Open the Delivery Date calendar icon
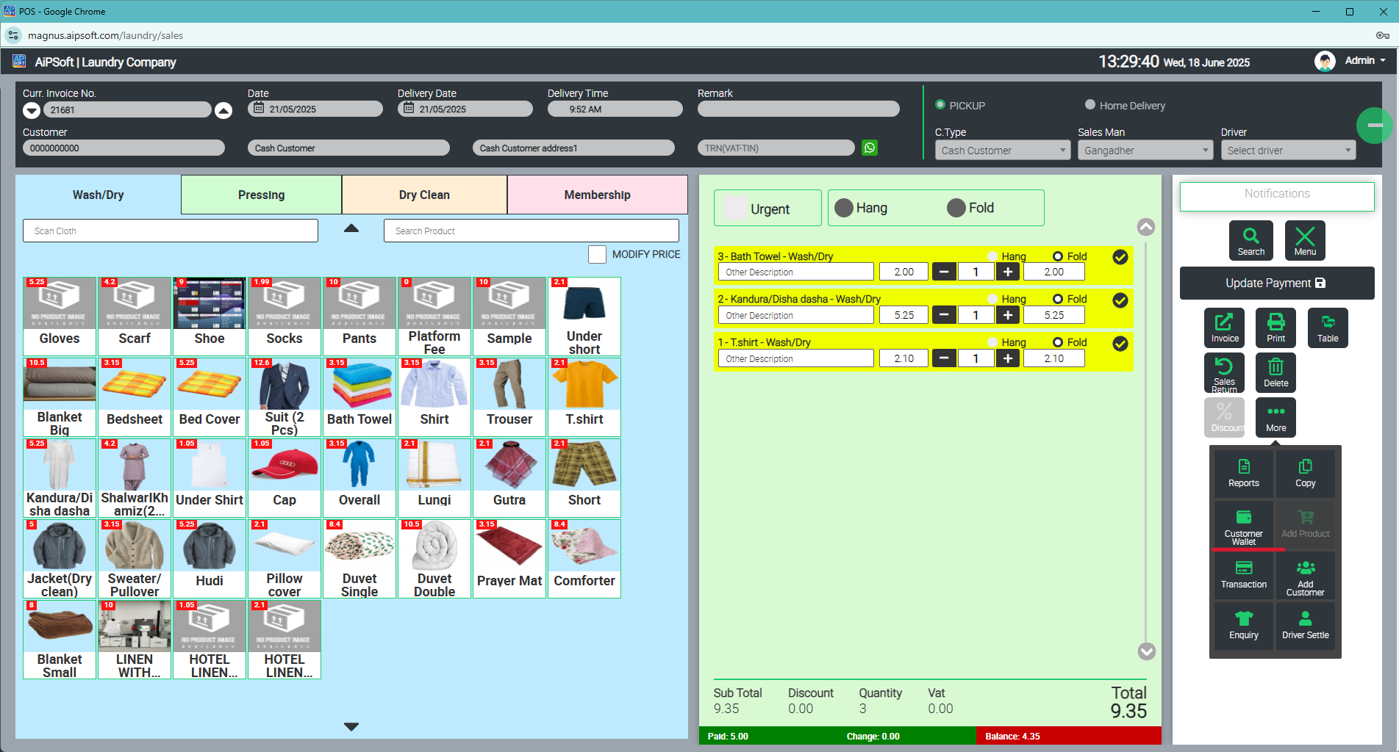The width and height of the screenshot is (1399, 752). tap(409, 108)
